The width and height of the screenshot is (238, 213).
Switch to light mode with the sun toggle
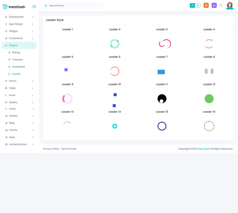[198, 5]
